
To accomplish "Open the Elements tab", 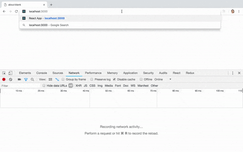I will pos(25,73).
